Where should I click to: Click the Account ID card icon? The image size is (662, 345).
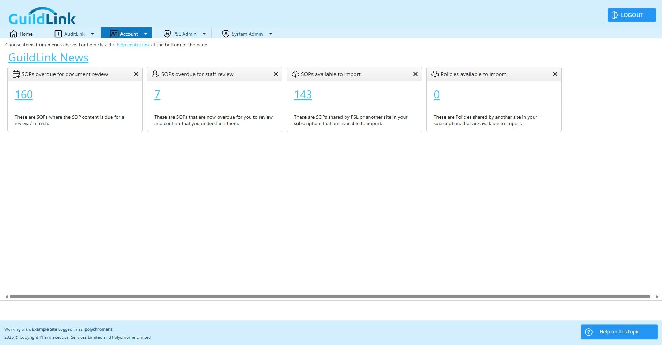[x=114, y=34]
